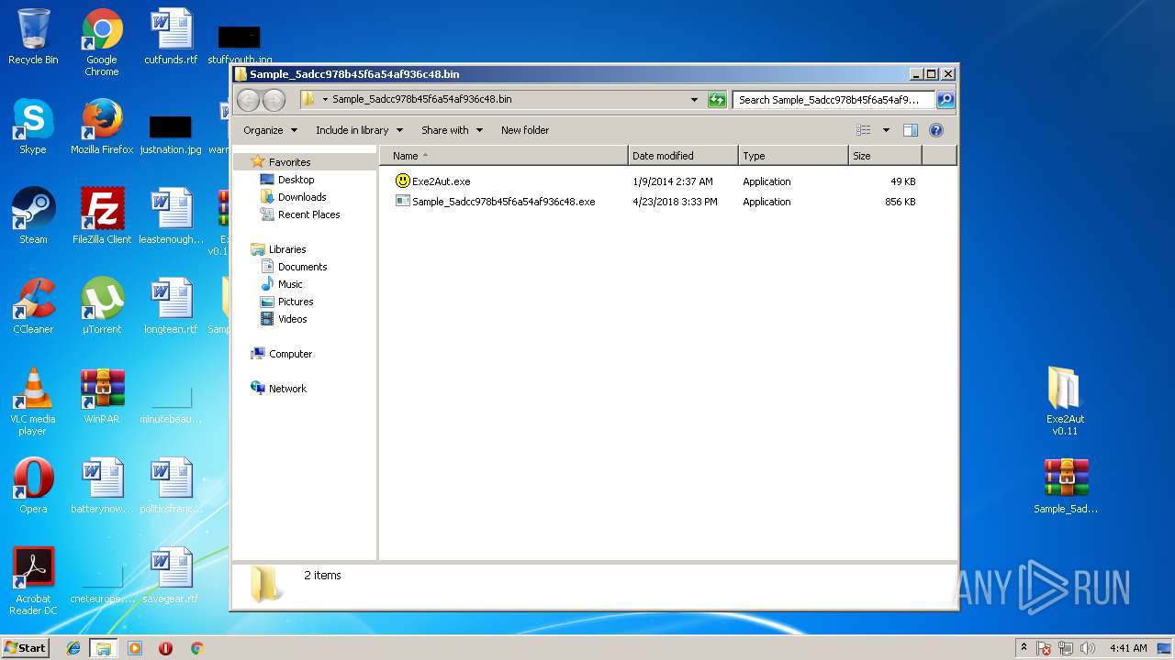Sort by the Size column header
This screenshot has width=1175, height=660.
pyautogui.click(x=885, y=156)
